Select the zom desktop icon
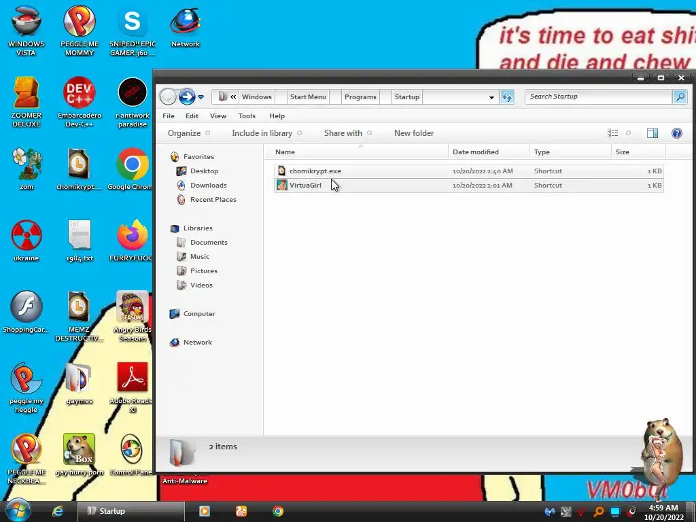The width and height of the screenshot is (696, 522). click(27, 169)
